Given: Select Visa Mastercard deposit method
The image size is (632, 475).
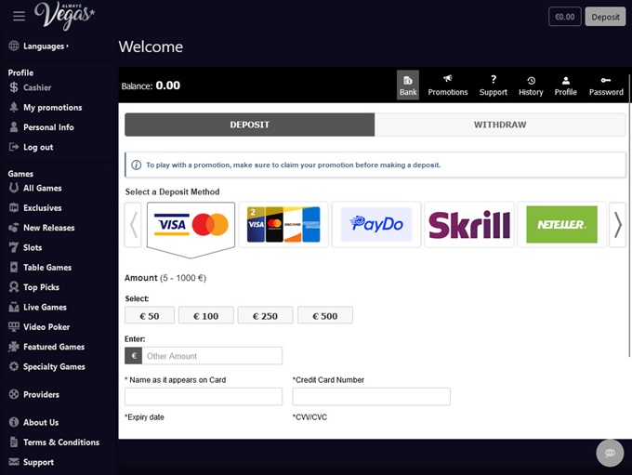Looking at the screenshot, I should click(x=191, y=225).
